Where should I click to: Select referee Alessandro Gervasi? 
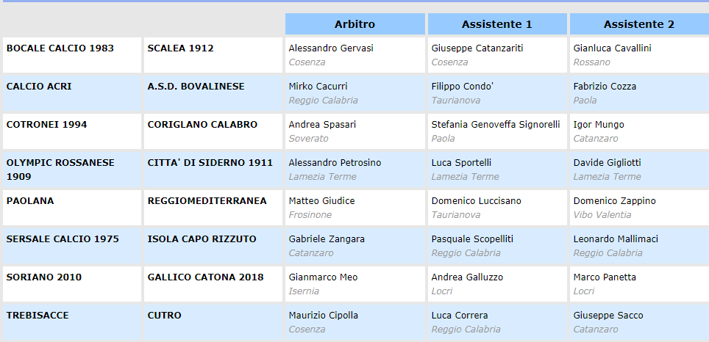331,48
